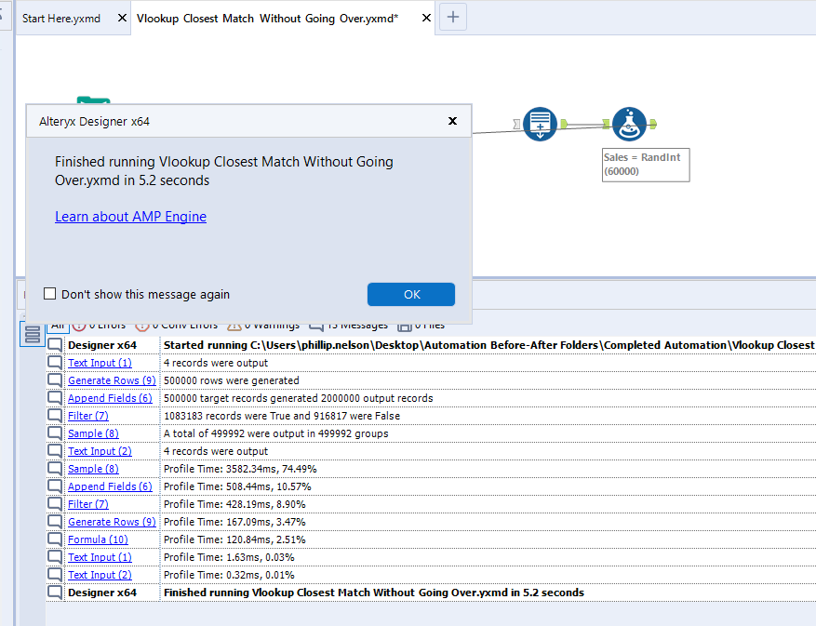Close the Alteryx Designer x64 dialog
This screenshot has height=626, width=816.
coord(452,121)
